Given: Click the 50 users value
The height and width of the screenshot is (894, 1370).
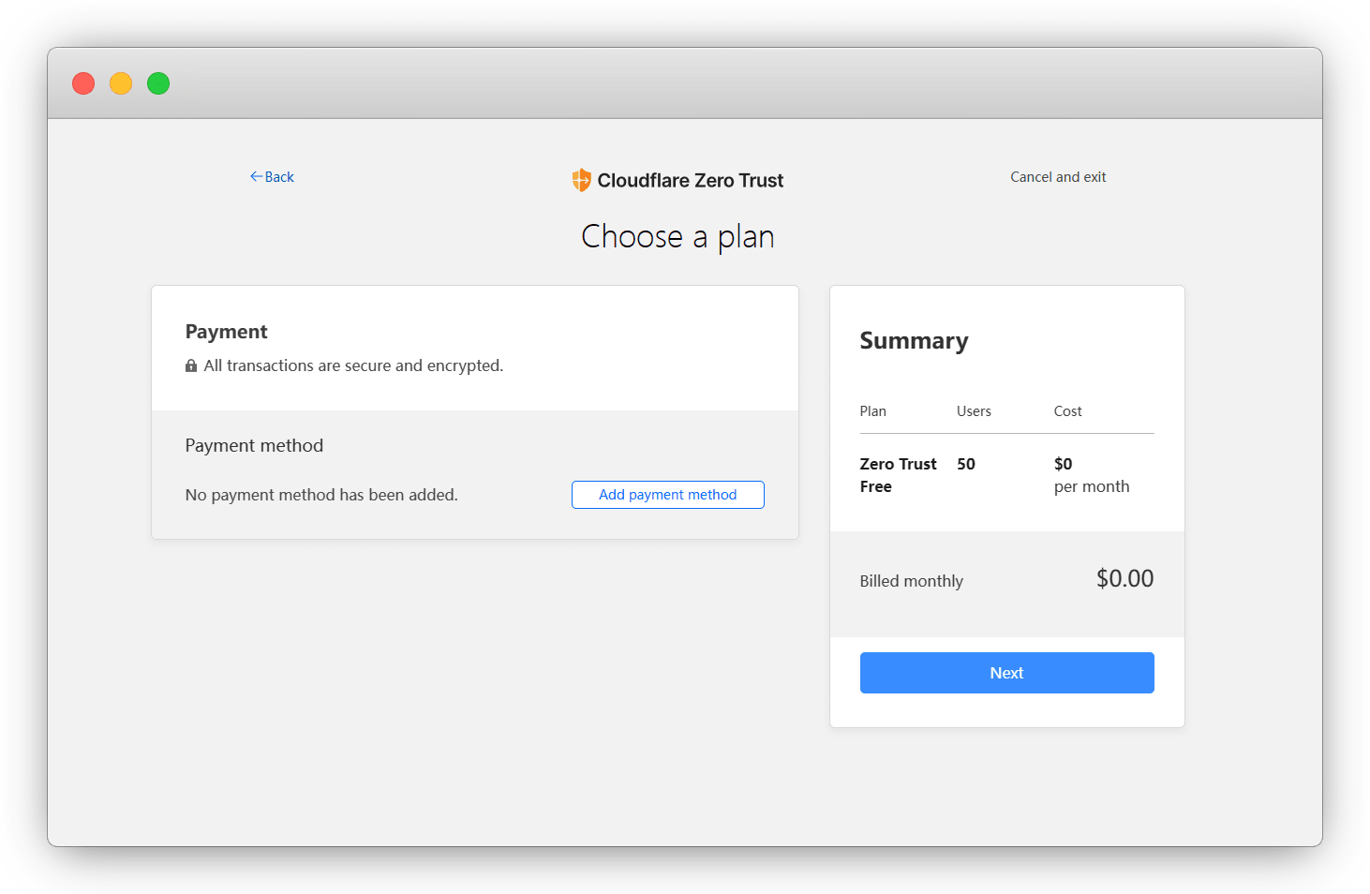Looking at the screenshot, I should [x=966, y=464].
